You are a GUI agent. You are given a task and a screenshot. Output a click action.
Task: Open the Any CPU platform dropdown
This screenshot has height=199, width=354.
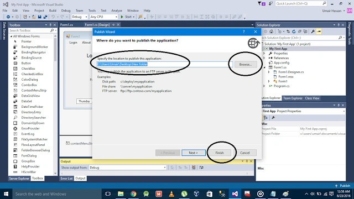click(103, 17)
